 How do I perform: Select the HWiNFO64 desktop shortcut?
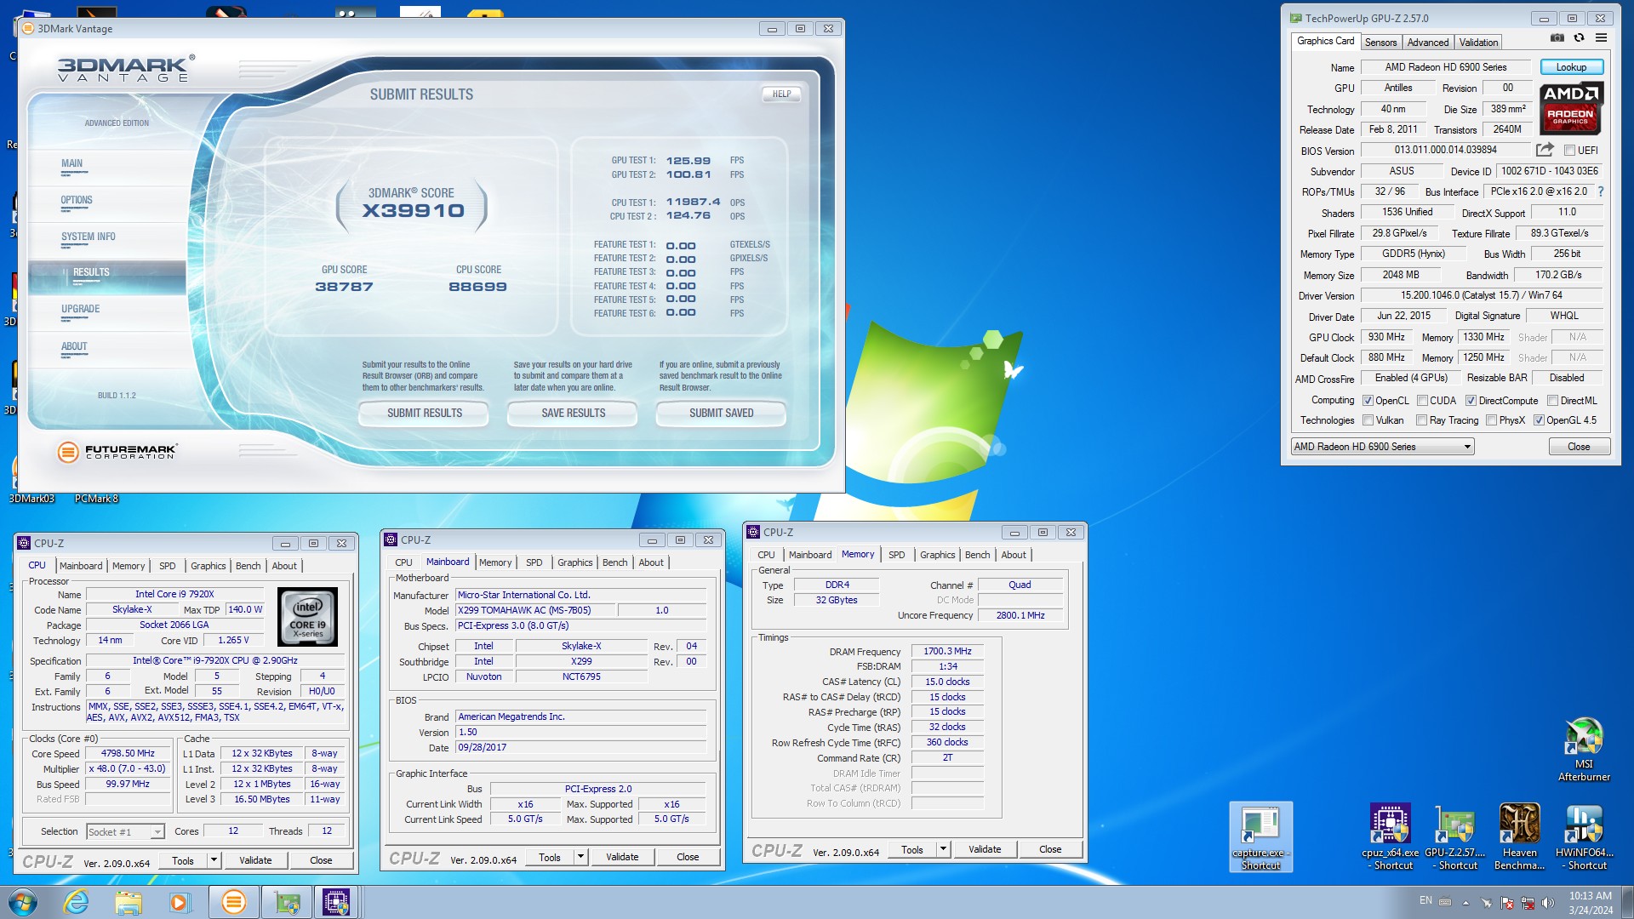[x=1584, y=837]
